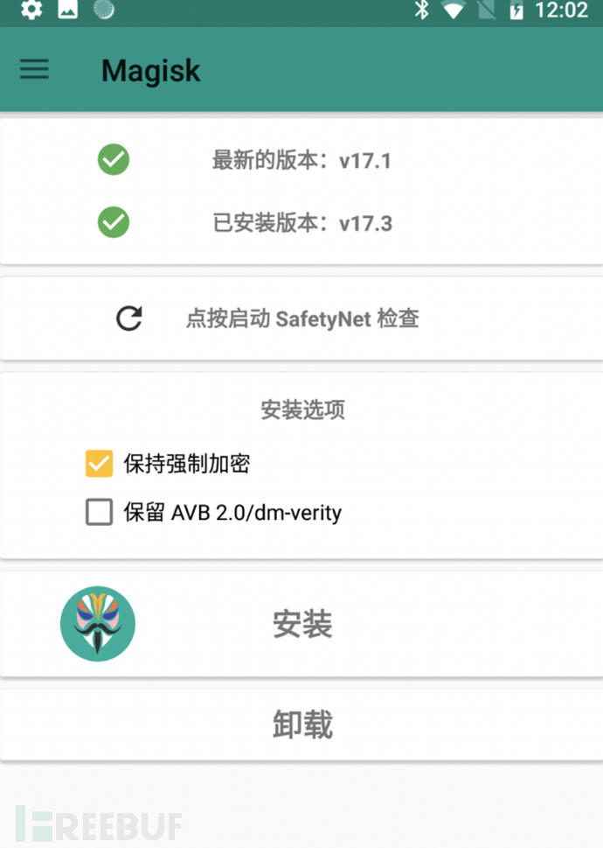This screenshot has height=848, width=603.
Task: Click the Magisk mask logo
Action: click(98, 624)
